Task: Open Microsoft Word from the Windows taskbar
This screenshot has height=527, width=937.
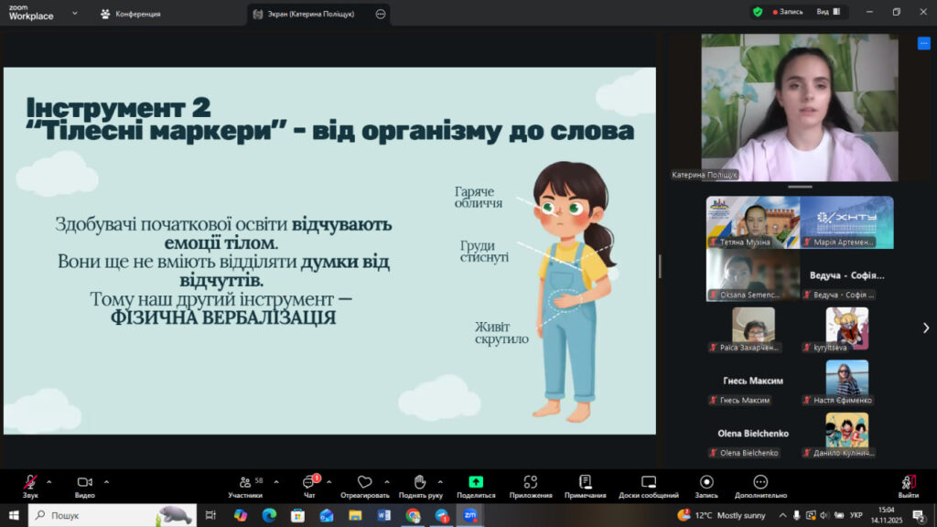Action: click(x=383, y=515)
